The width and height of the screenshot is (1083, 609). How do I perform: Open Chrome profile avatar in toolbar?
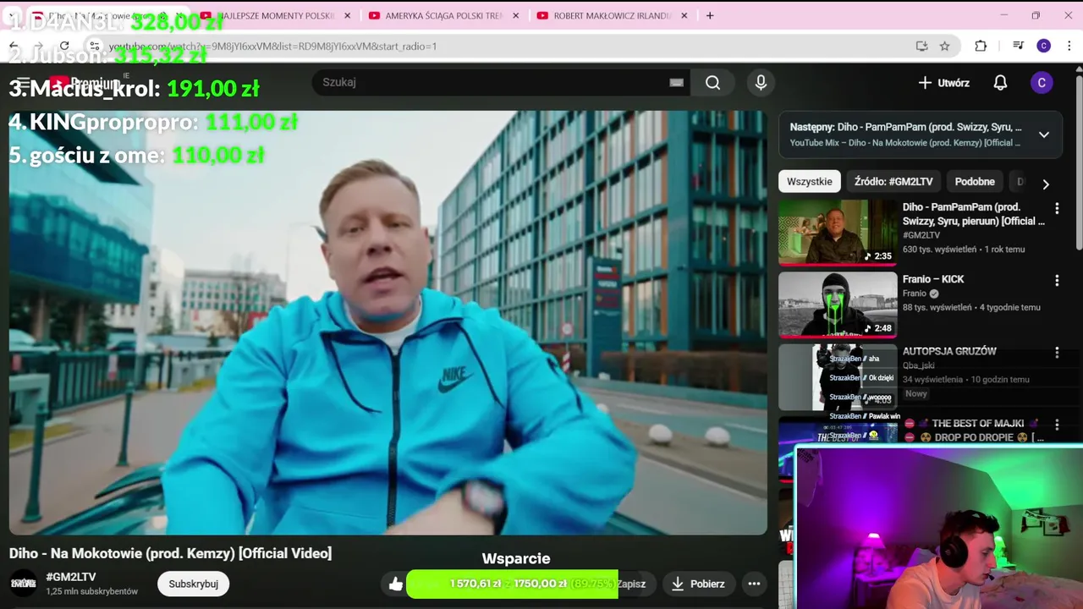click(x=1043, y=46)
